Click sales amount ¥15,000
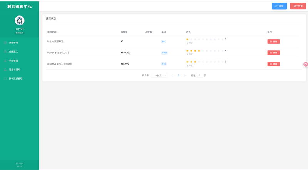Viewport: 308px width, 170px height. [125, 64]
